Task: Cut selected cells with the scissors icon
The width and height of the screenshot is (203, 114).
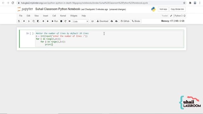Action: tap(29, 21)
